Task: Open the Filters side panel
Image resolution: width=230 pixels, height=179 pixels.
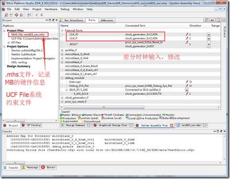Action: tap(225, 31)
